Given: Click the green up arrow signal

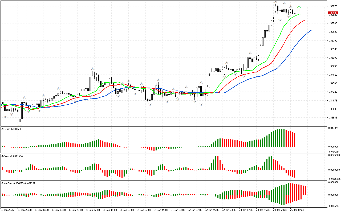Looking at the screenshot, I should (299, 9).
